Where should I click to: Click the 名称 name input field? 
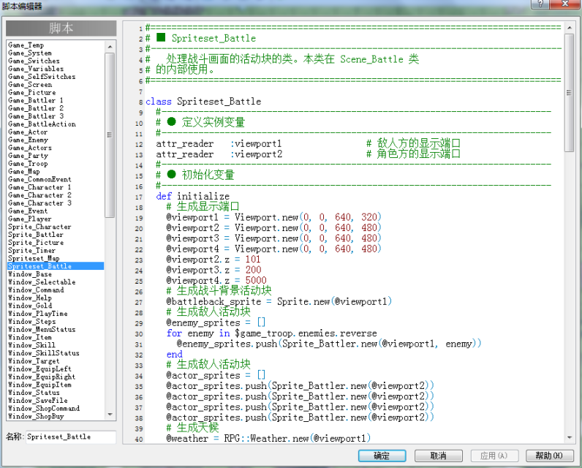pos(71,437)
